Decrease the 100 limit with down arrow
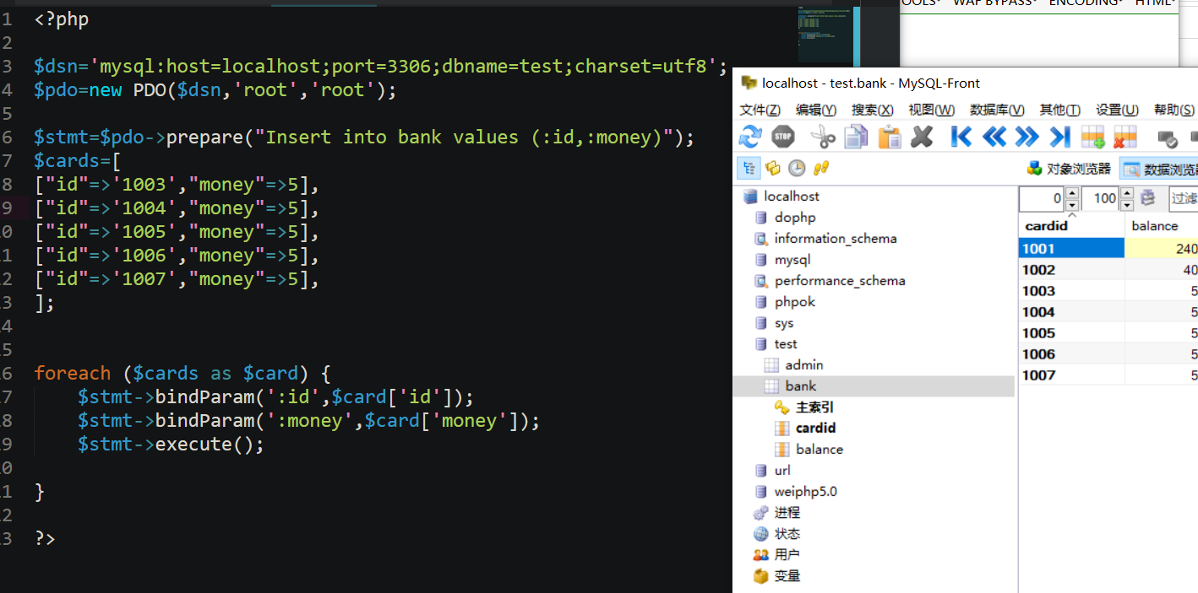Image resolution: width=1198 pixels, height=593 pixels. point(1127,205)
